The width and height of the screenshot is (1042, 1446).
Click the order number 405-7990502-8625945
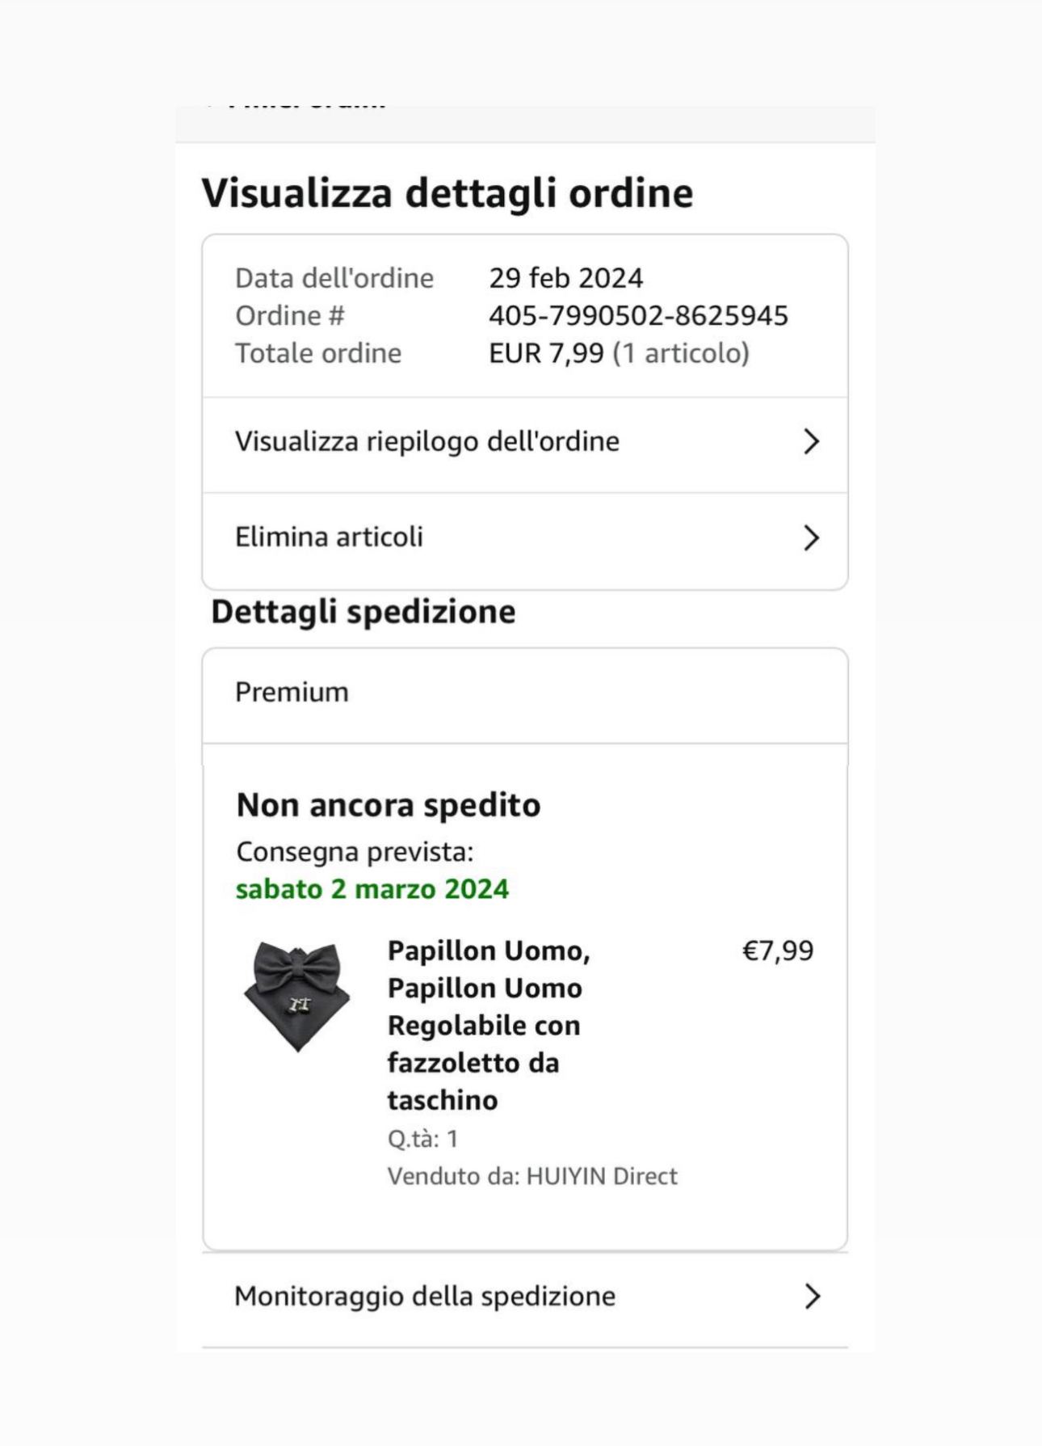pos(638,315)
